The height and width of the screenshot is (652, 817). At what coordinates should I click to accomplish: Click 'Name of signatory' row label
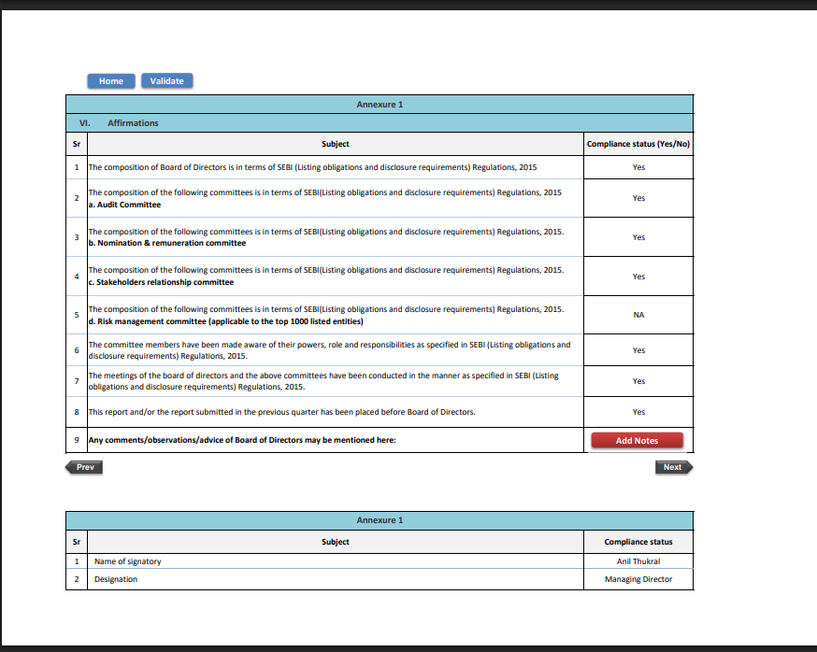128,561
